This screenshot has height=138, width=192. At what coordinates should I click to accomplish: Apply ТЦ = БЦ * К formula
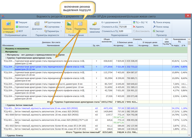coord(140,22)
